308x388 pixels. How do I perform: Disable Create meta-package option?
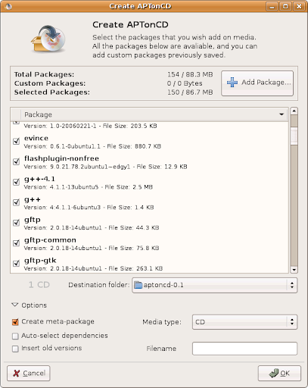(x=15, y=321)
